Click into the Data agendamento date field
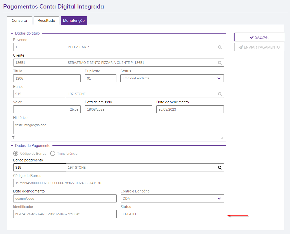This screenshot has height=234, width=290. [65, 198]
